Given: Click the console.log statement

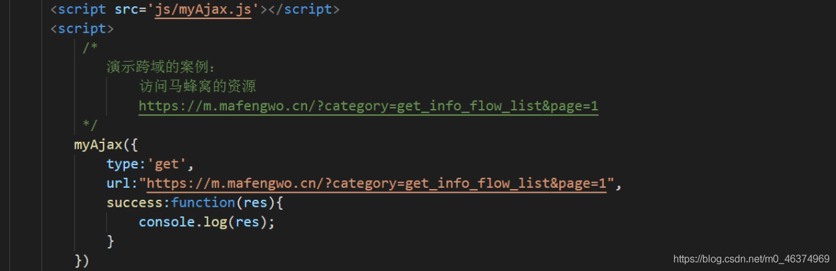Looking at the screenshot, I should (207, 222).
